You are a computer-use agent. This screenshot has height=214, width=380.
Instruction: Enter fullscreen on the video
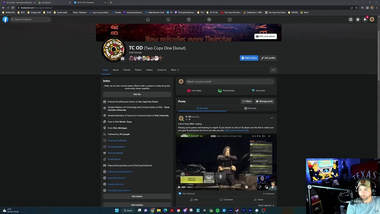[260, 187]
